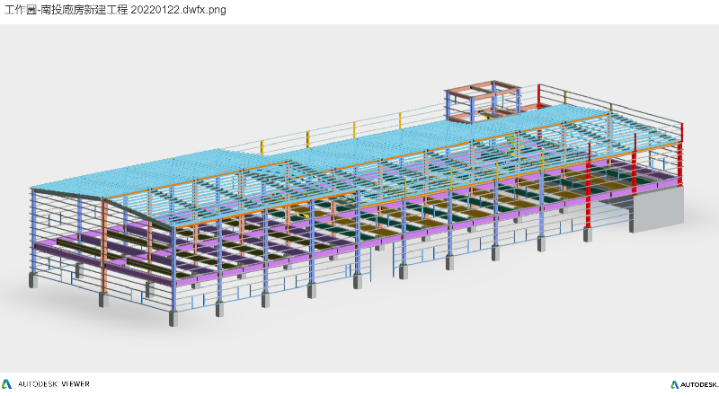Viewport: 719px width, 396px height.
Task: Click the Autodesk Viewer text label
Action: coord(54,384)
